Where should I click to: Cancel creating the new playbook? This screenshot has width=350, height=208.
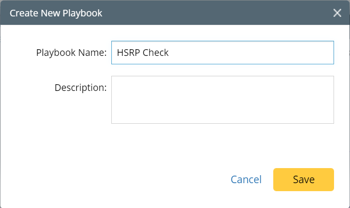pyautogui.click(x=246, y=180)
